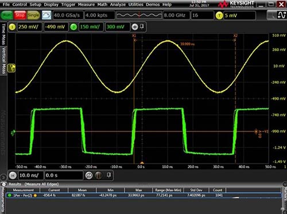Click the 250 mV/ channel 1 scale field
The height and width of the screenshot is (214, 287).
click(x=29, y=27)
